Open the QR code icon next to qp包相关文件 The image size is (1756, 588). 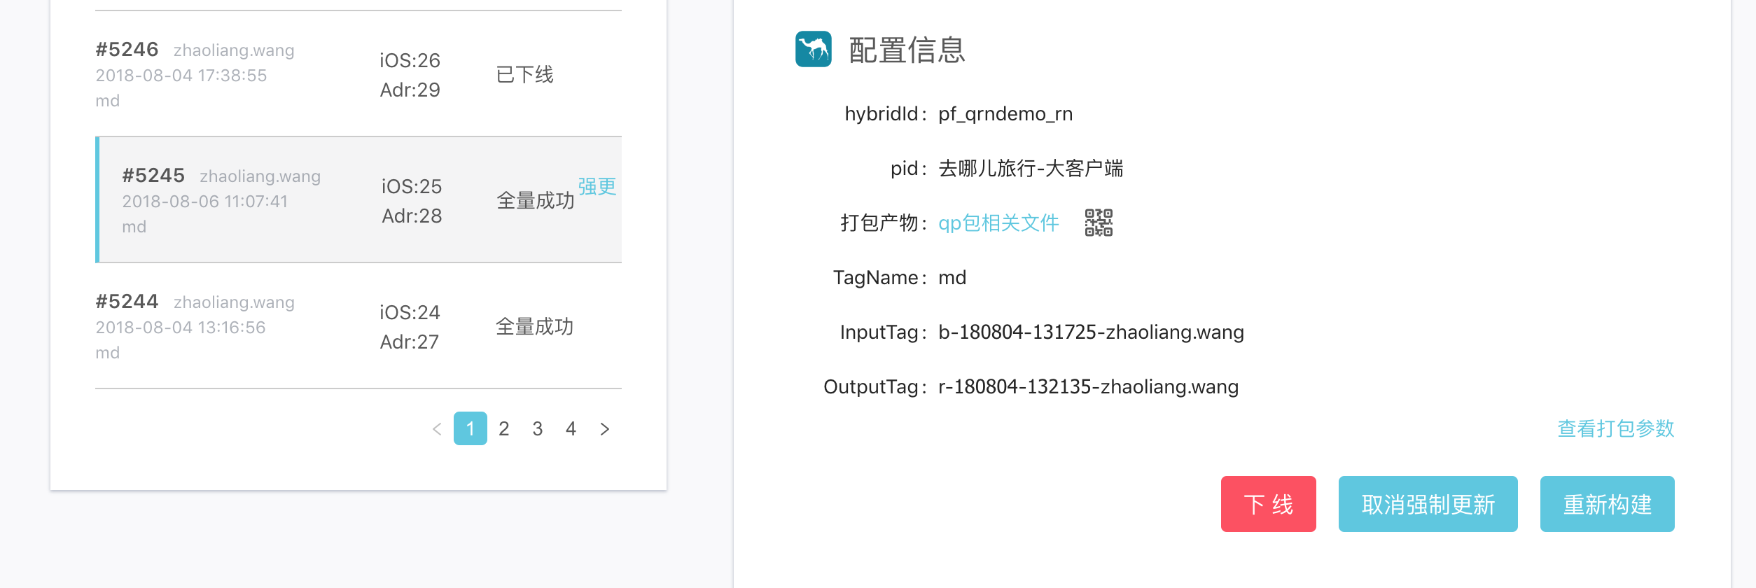pos(1099,223)
